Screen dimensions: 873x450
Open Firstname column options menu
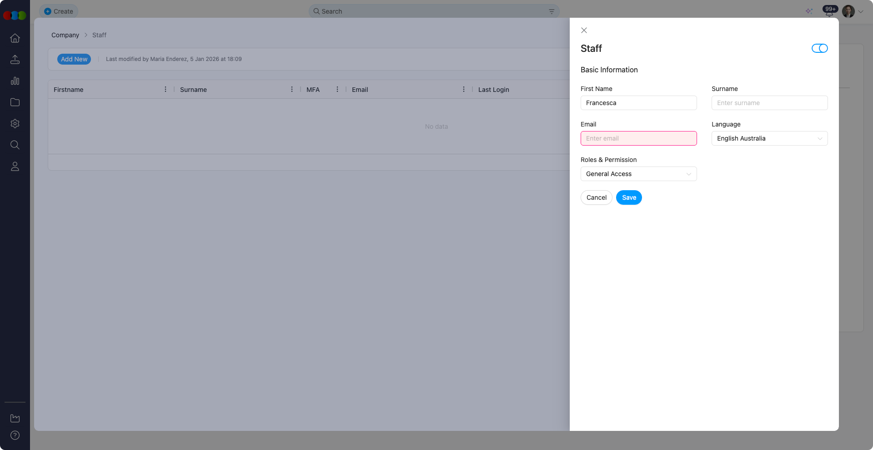coord(166,90)
